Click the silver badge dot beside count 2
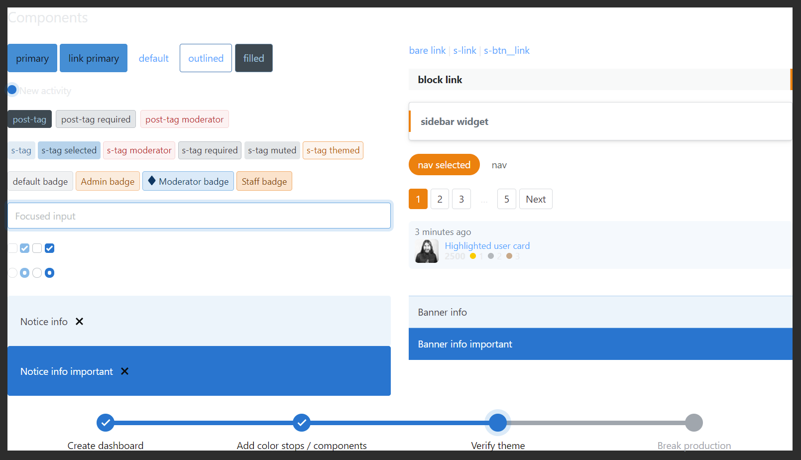The width and height of the screenshot is (801, 460). pos(491,256)
